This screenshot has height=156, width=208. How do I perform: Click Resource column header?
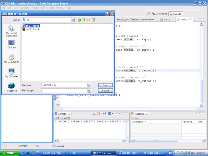pos(189,122)
